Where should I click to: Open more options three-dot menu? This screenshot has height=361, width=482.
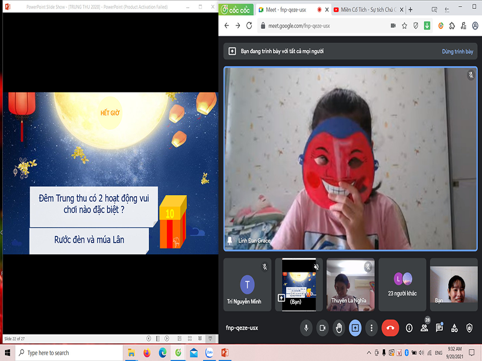coord(372,327)
